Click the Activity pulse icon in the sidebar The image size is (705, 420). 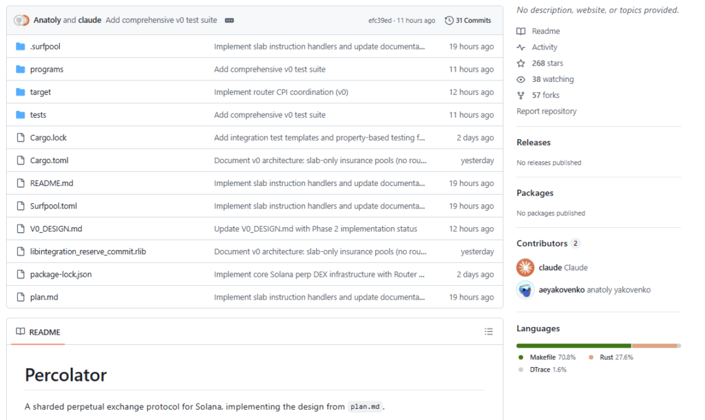click(522, 47)
